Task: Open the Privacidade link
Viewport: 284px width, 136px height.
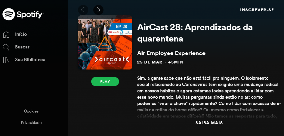Action: [31, 122]
